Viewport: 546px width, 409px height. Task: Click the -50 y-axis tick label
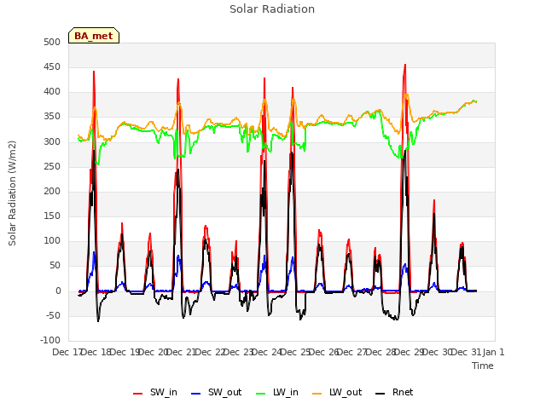click(53, 316)
